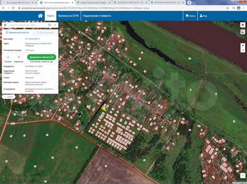Click the geolocation arrow icon
Image resolution: width=247 pixels, height=184 pixels.
click(243, 175)
